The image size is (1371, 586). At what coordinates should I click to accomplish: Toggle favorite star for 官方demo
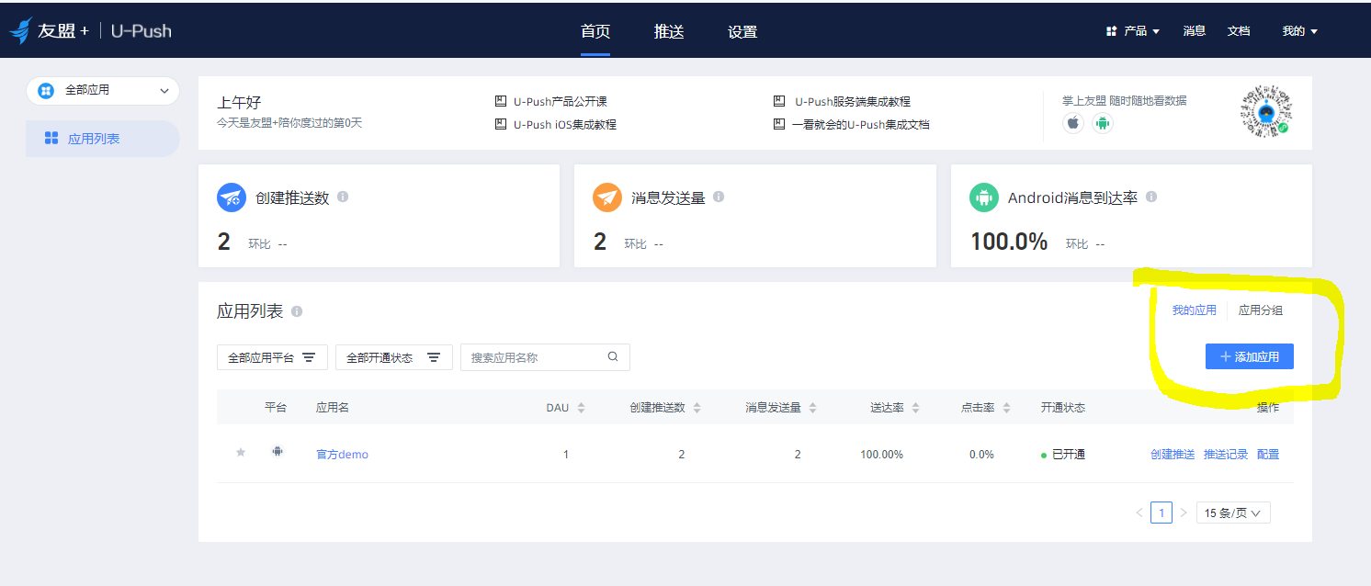[x=241, y=453]
